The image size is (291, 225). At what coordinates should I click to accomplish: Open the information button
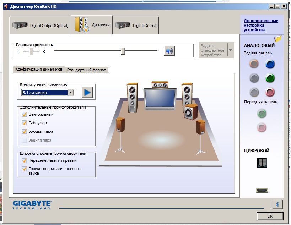pos(277,204)
